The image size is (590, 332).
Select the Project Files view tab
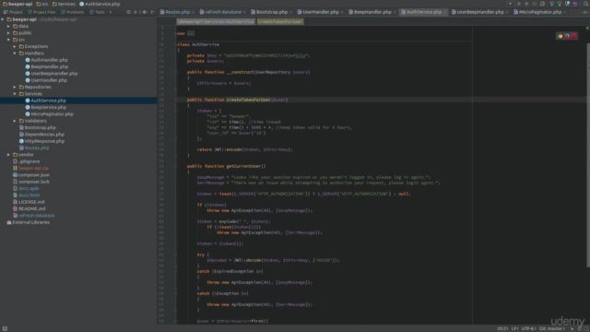(42, 12)
